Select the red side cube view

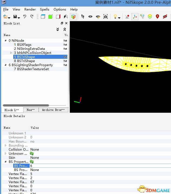[x=58, y=17]
